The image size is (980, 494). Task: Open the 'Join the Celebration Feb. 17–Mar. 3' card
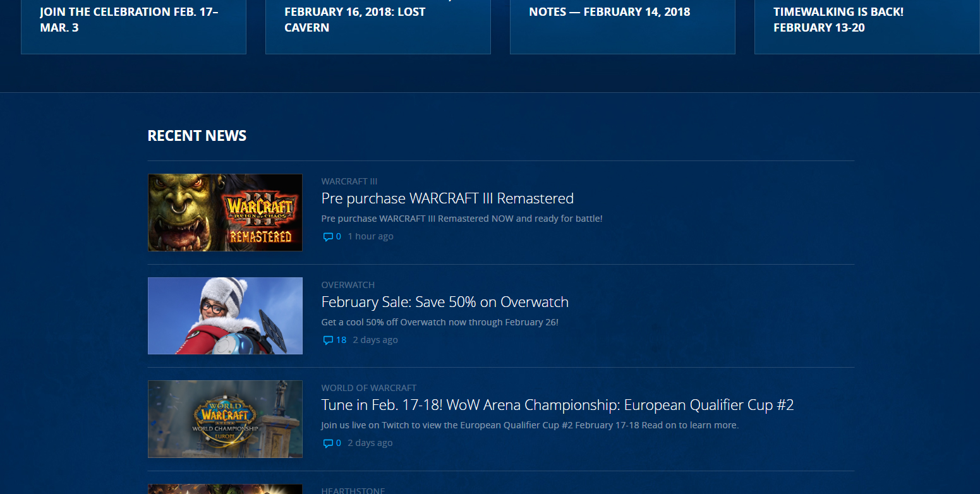[x=133, y=27]
